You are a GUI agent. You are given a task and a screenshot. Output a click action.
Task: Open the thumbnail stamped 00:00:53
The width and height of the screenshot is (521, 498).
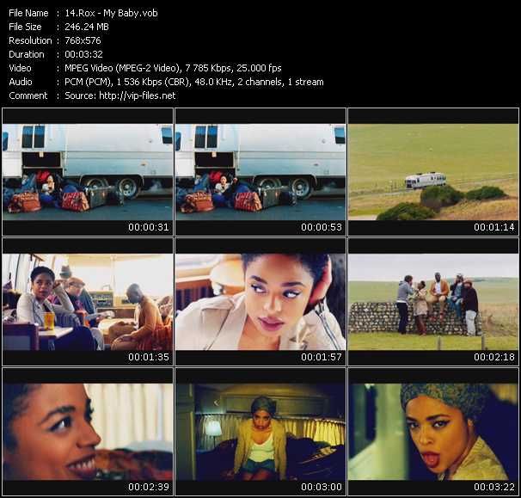[x=260, y=172]
